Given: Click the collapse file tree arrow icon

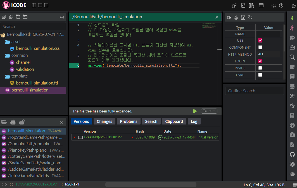Looking at the screenshot, I should click(62, 17).
